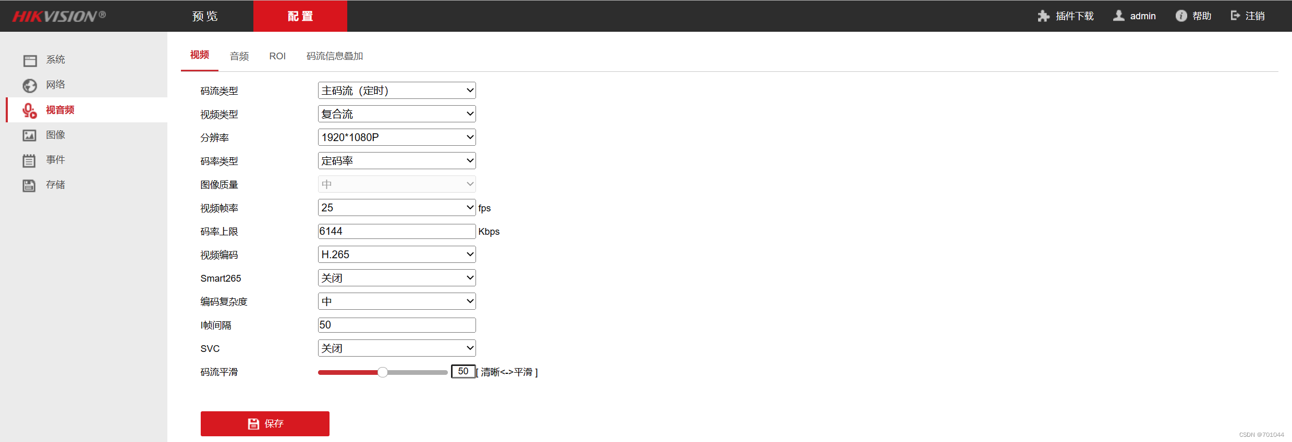Click the system (系统) sidebar icon

30,60
